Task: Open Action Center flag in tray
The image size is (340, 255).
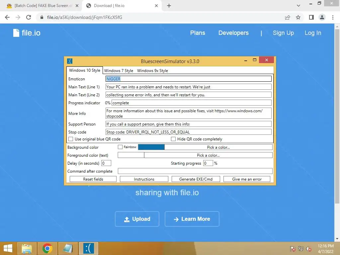Action: click(x=293, y=248)
